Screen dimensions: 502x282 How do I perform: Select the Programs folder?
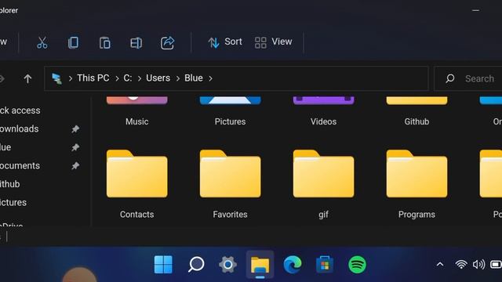(x=417, y=184)
